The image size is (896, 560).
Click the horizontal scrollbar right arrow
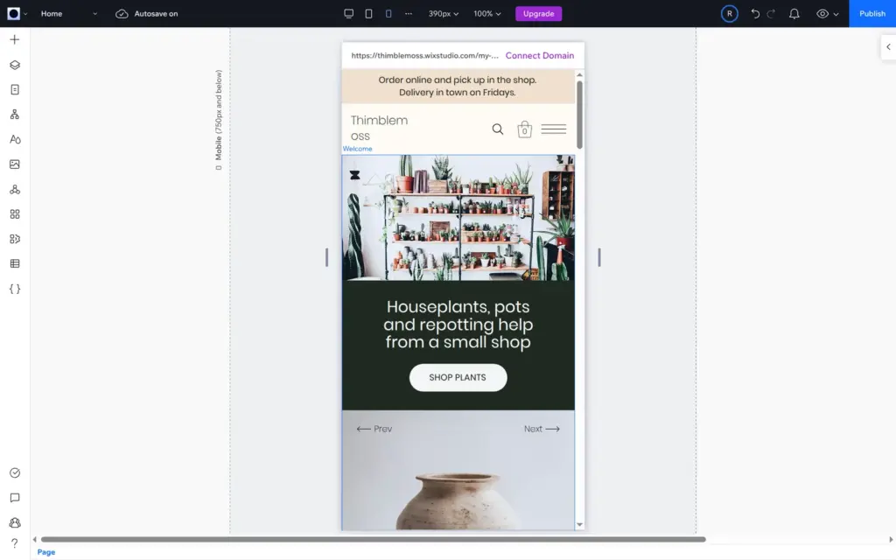[891, 539]
